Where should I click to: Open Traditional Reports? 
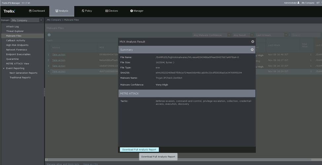(20, 77)
